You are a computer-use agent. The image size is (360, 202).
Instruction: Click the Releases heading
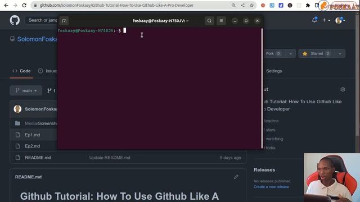pyautogui.click(x=264, y=170)
